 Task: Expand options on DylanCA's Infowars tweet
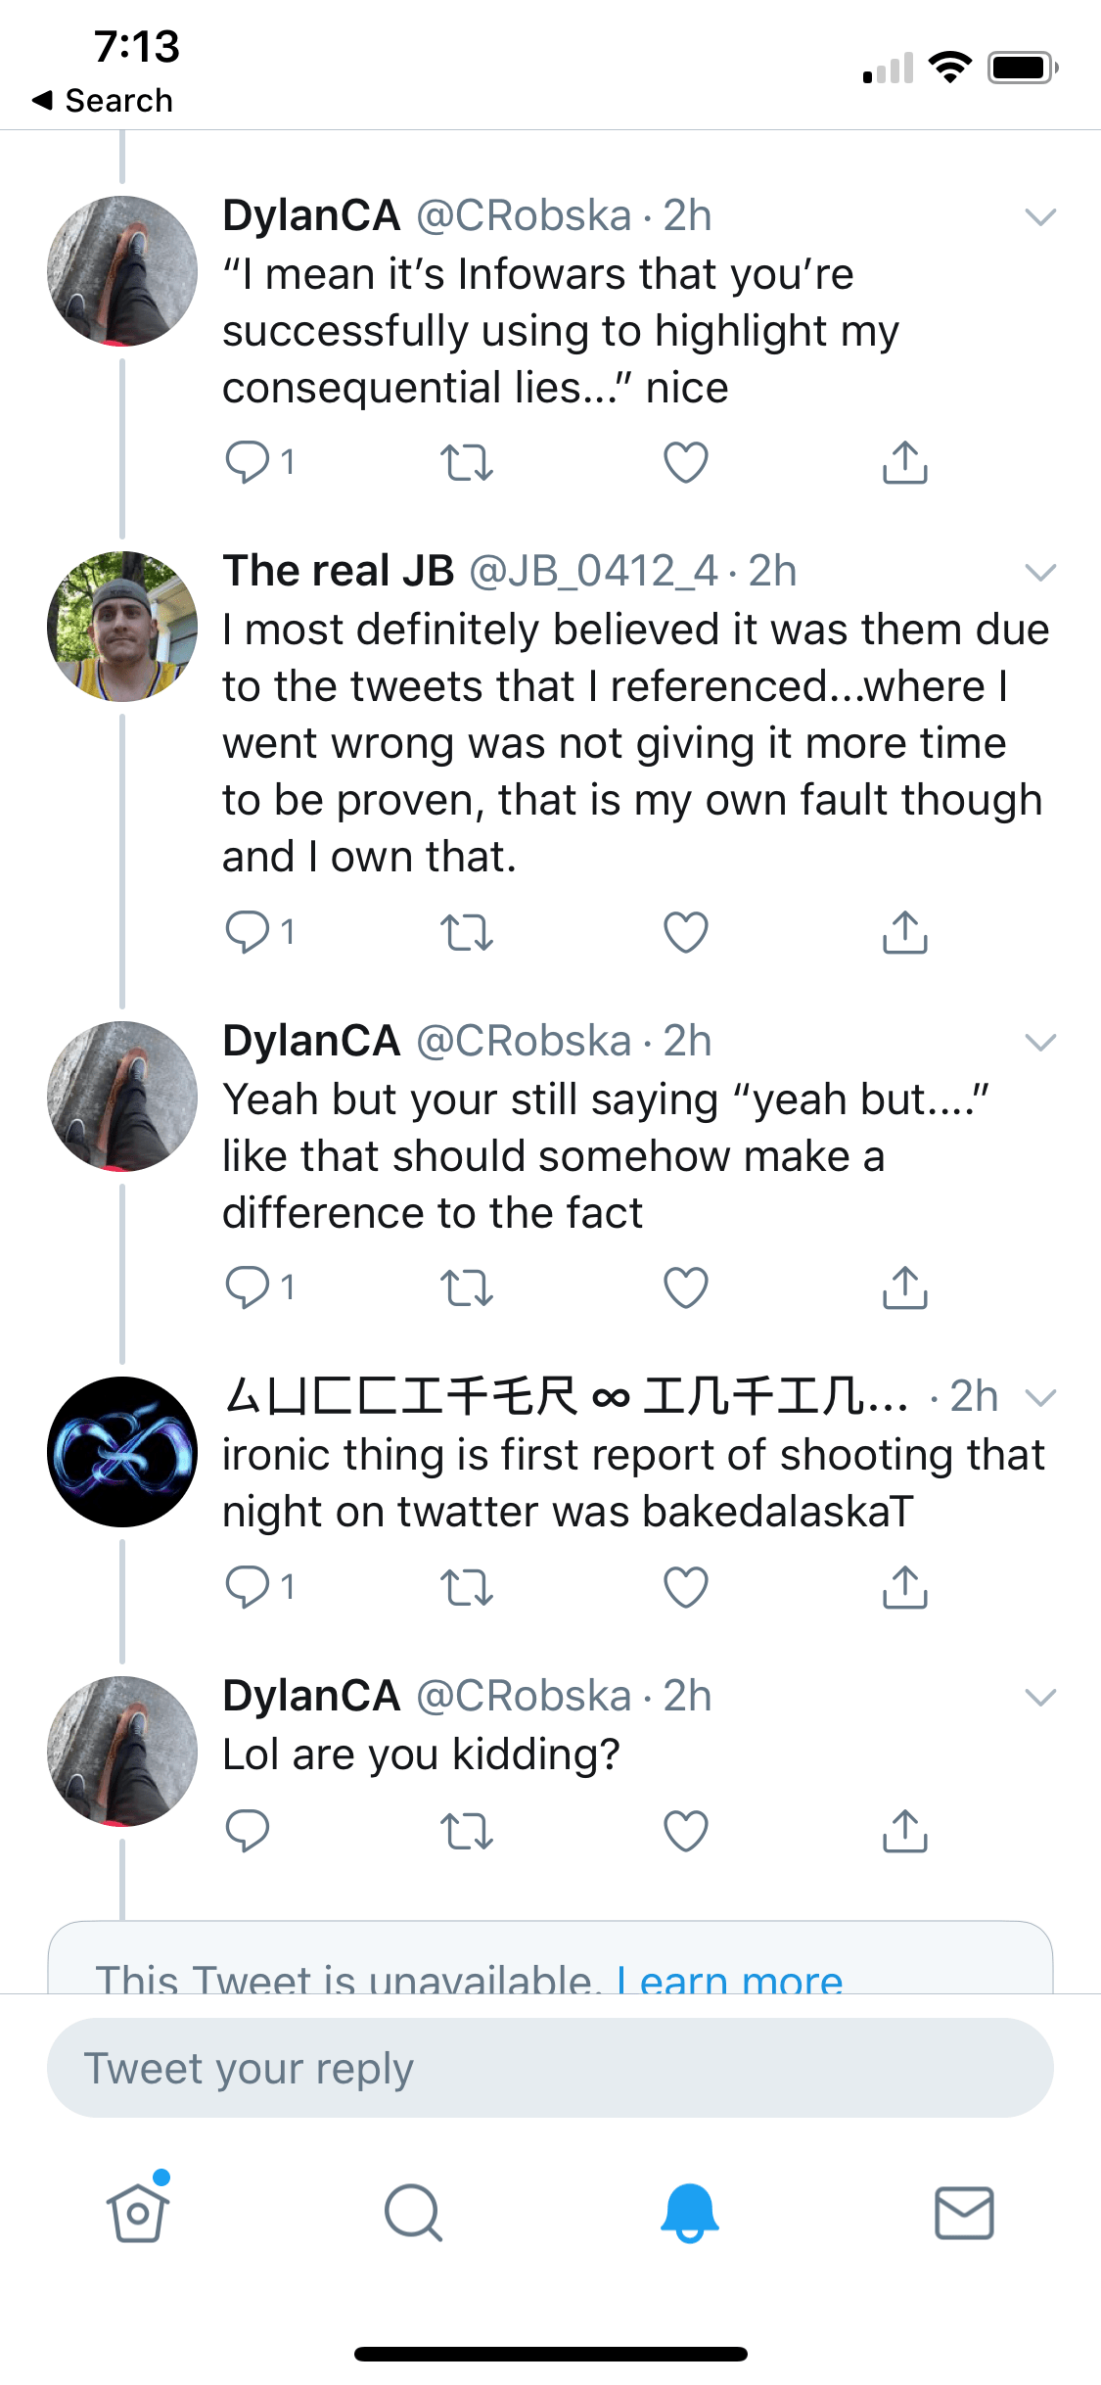coord(1039,216)
